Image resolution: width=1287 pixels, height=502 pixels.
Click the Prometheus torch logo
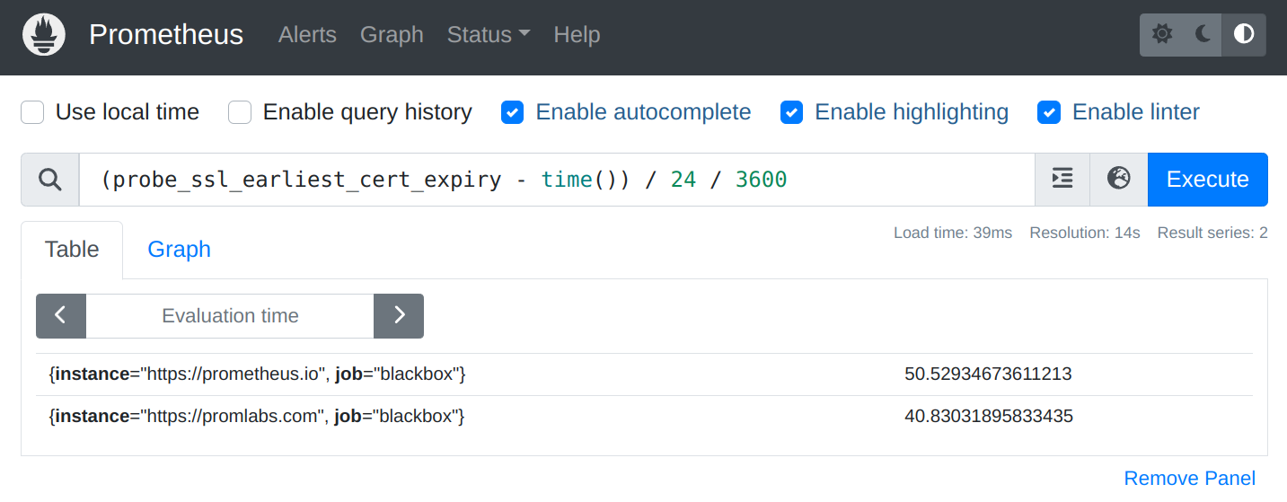43,35
